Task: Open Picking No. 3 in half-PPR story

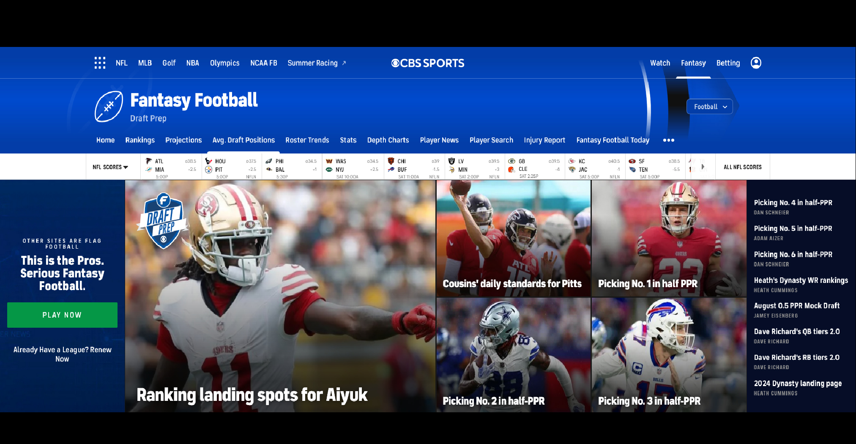Action: pyautogui.click(x=649, y=401)
